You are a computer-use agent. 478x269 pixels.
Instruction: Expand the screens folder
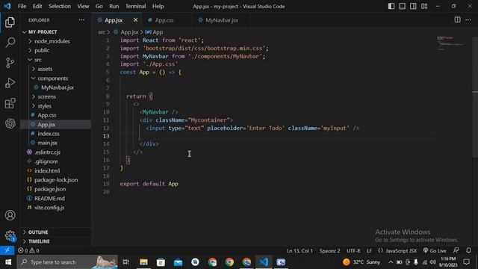coord(56,96)
